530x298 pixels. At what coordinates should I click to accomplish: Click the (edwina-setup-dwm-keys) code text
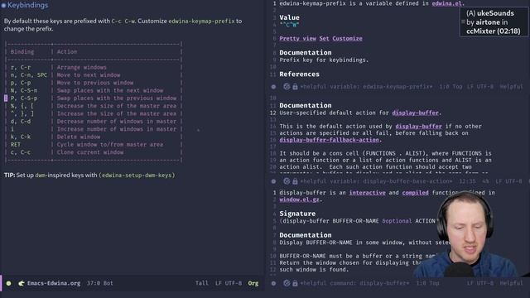pyautogui.click(x=137, y=175)
